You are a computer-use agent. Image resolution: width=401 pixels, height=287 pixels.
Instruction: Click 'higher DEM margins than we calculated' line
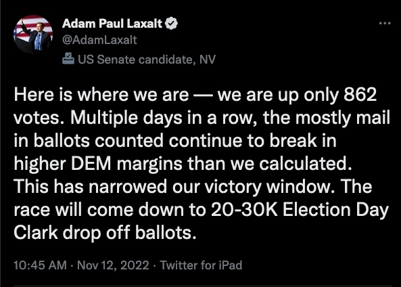(x=183, y=164)
